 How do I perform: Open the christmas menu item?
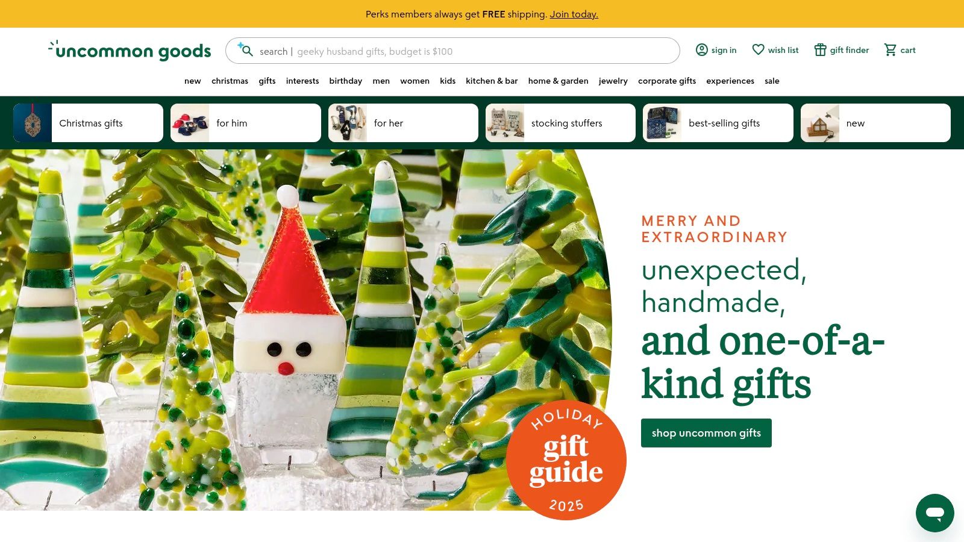[x=230, y=81]
